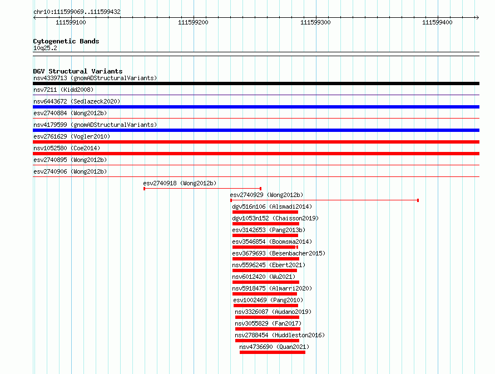Click the red bar of dgv516n106
Viewport: 495px width, 374px height.
(x=265, y=212)
